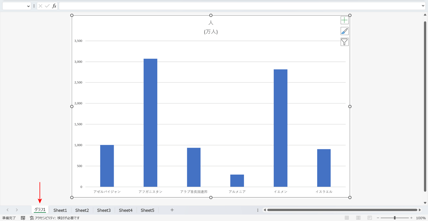Select the アルメニア bar

pyautogui.click(x=237, y=181)
